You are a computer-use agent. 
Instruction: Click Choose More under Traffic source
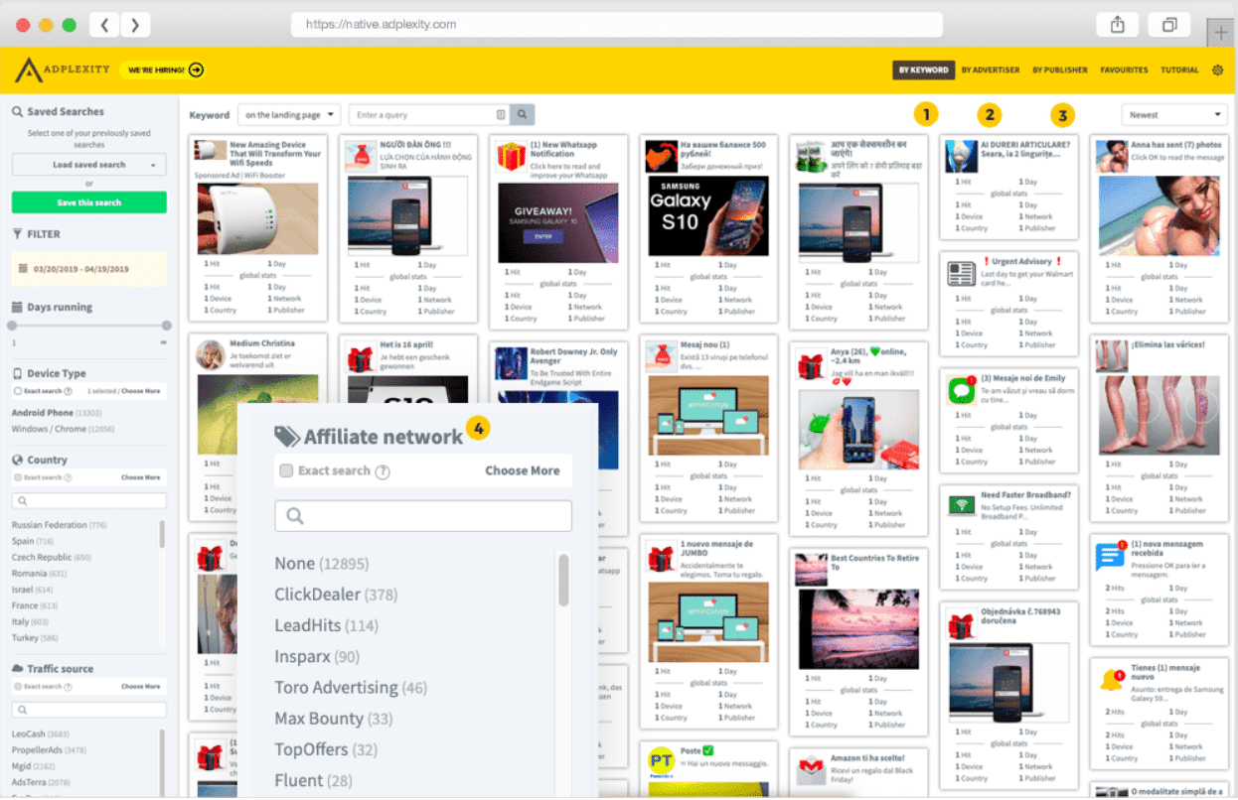click(x=140, y=687)
